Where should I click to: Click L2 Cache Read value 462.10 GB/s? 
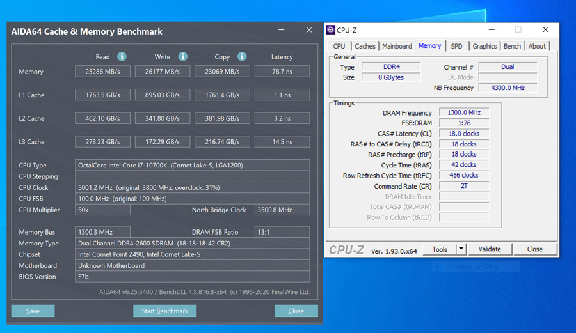tap(102, 118)
